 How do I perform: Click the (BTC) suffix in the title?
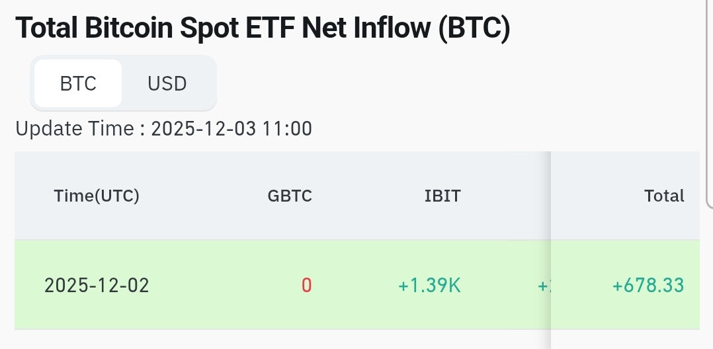pos(474,27)
